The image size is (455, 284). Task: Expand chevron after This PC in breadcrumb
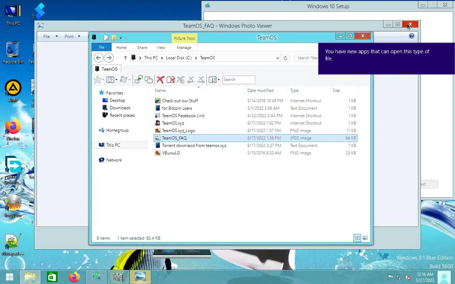(x=162, y=58)
